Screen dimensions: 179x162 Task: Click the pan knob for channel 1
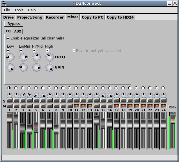(10, 95)
